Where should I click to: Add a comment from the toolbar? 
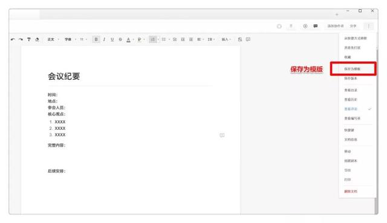[x=248, y=39]
